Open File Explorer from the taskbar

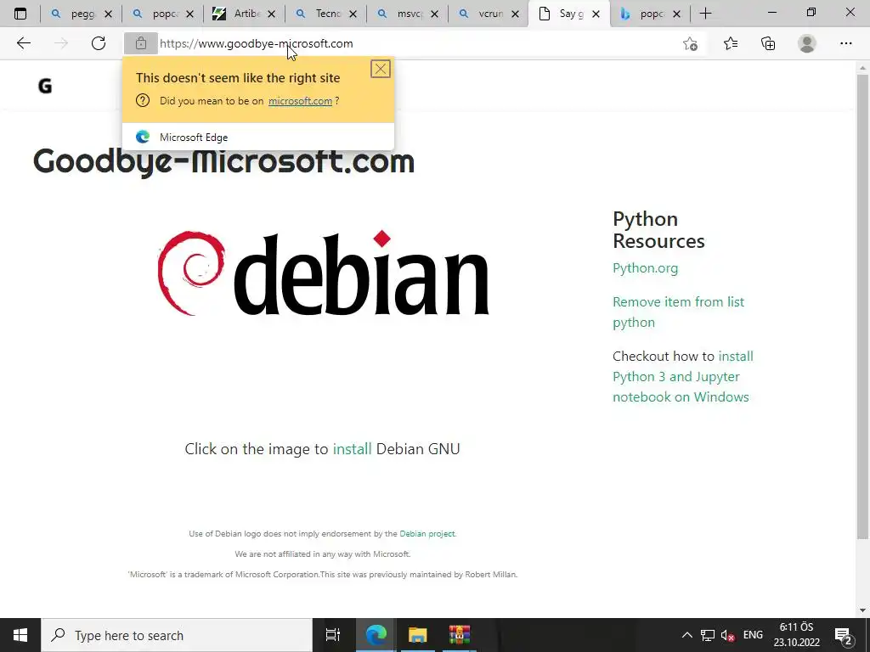tap(417, 635)
